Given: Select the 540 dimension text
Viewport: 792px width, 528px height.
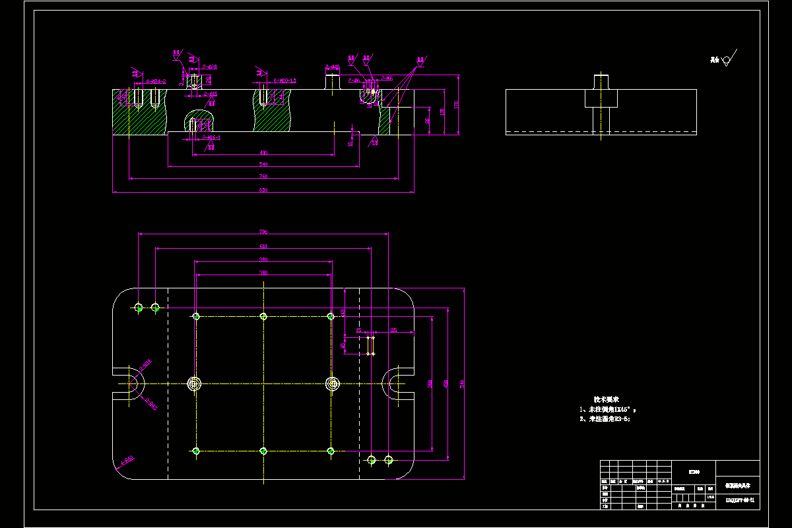Looking at the screenshot, I should click(x=263, y=164).
